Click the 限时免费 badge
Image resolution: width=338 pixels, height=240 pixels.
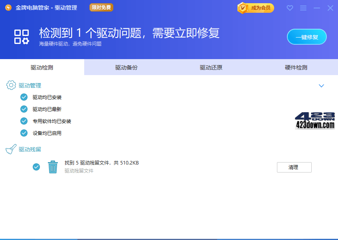[x=101, y=7]
